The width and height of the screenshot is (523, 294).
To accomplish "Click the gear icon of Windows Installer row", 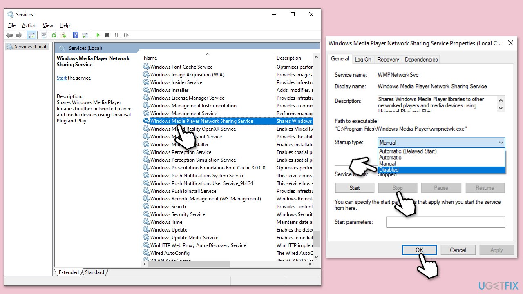I will [x=146, y=90].
